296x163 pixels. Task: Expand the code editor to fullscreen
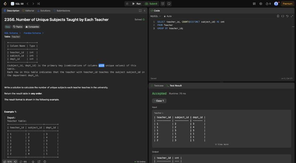pos(292,16)
